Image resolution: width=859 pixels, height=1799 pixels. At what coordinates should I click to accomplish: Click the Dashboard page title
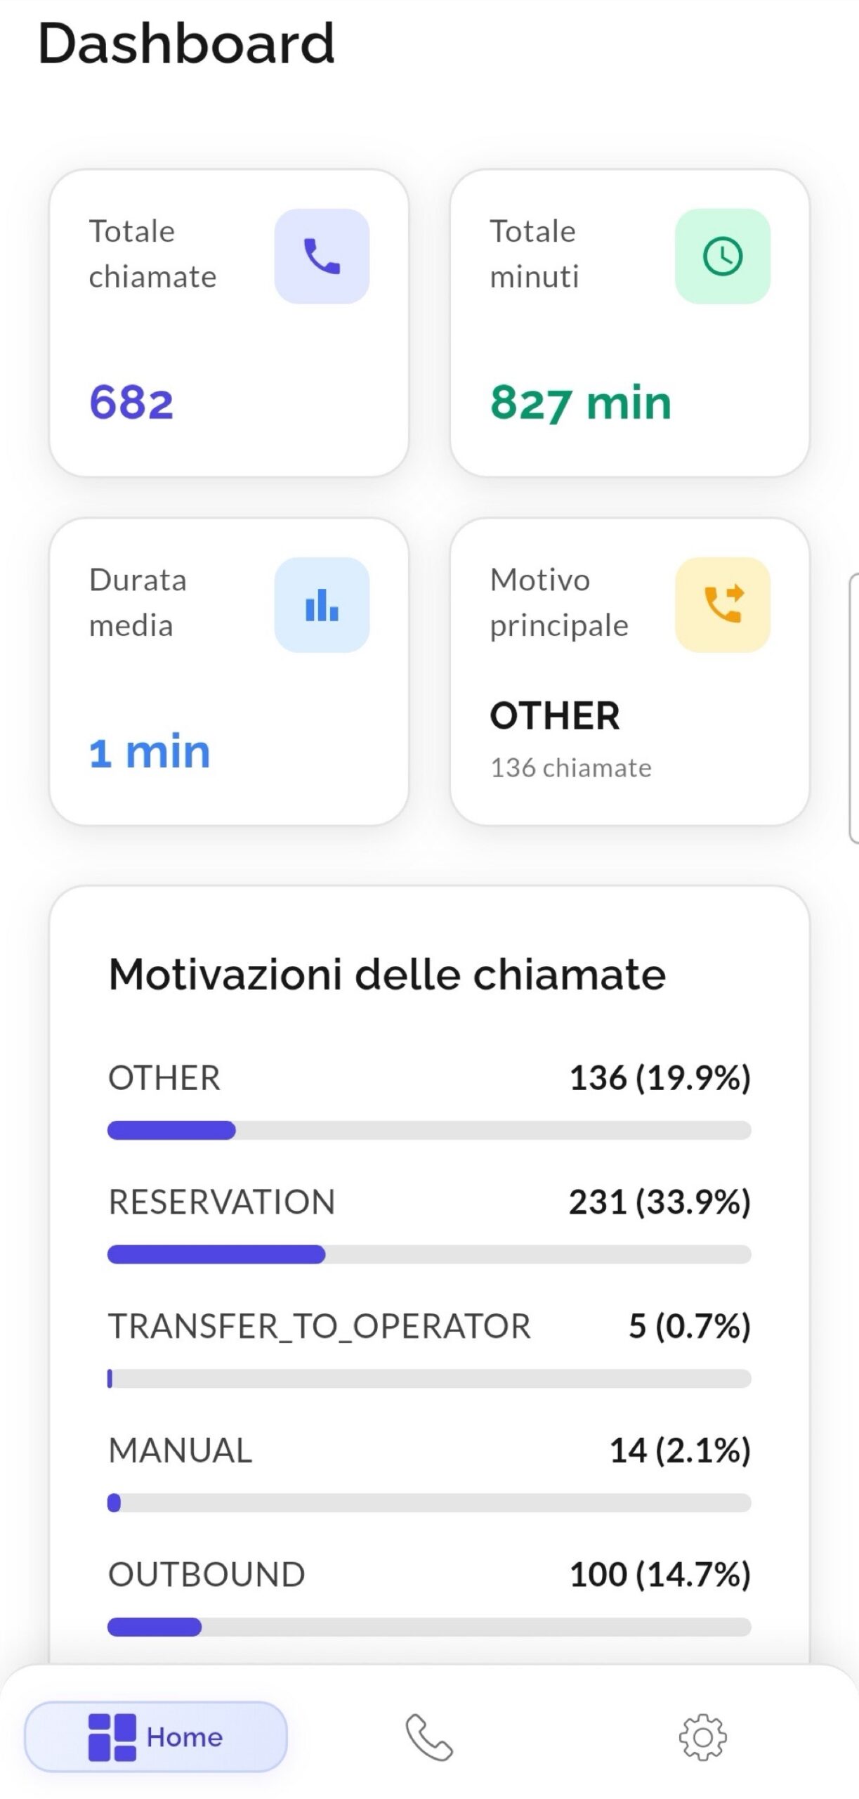186,44
